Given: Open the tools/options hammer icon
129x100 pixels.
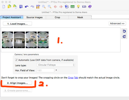Looking at the screenshot, I should [38, 7].
